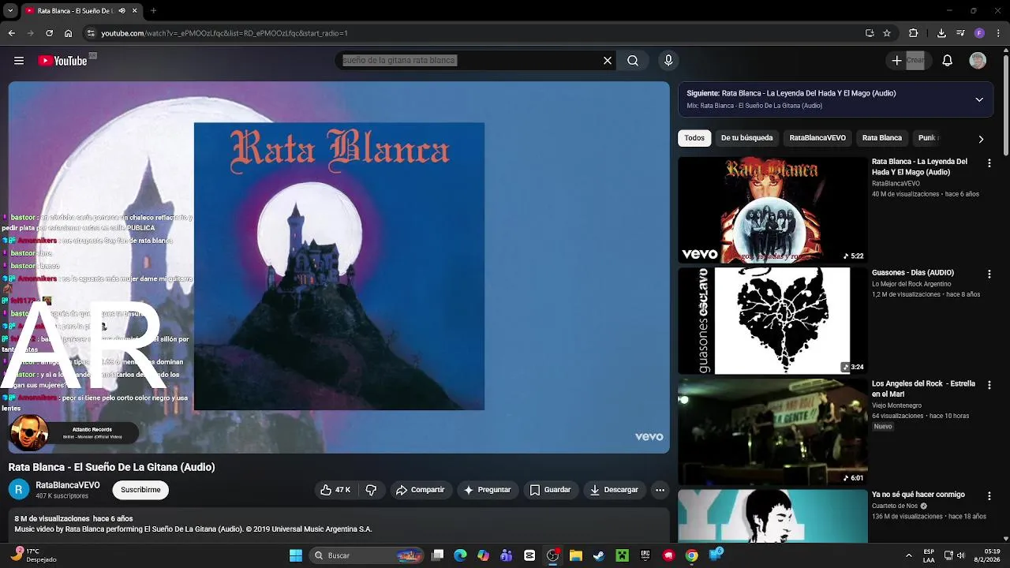1010x568 pixels.
Task: Go back in browser history
Action: pyautogui.click(x=11, y=33)
